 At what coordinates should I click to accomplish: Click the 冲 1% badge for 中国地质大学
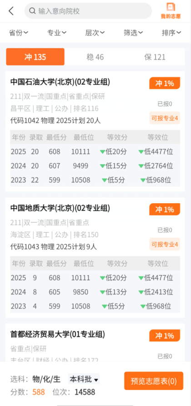coord(165,209)
